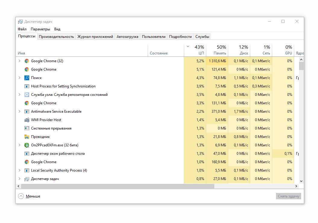Click the Проводник folder icon
318x223 pixels.
tap(27, 137)
